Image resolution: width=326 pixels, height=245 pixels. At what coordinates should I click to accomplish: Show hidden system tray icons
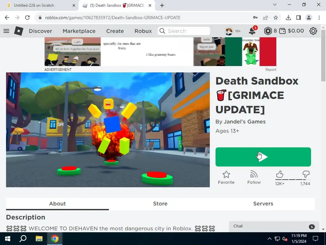pyautogui.click(x=269, y=239)
